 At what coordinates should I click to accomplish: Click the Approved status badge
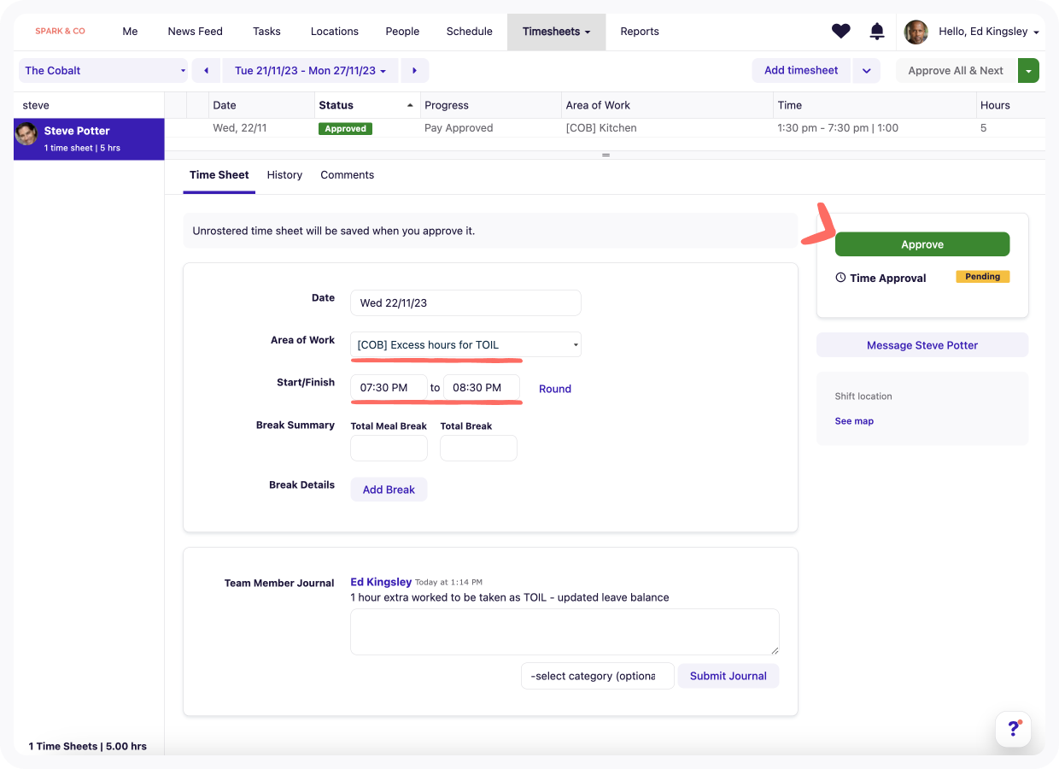[x=345, y=129]
